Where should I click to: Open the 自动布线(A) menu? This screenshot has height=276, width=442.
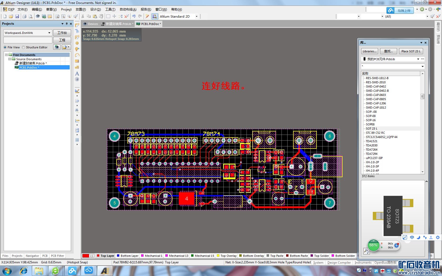click(128, 9)
